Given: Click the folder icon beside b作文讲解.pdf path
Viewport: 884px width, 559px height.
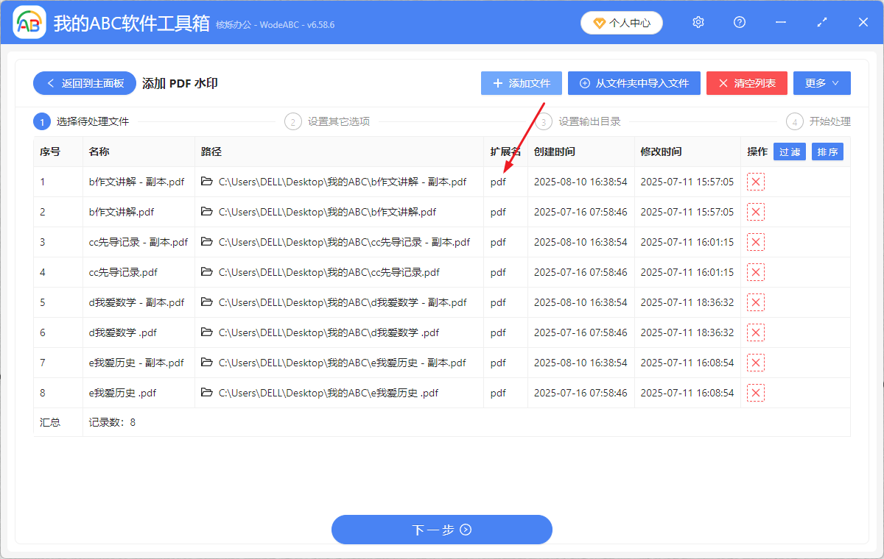Looking at the screenshot, I should tap(207, 212).
